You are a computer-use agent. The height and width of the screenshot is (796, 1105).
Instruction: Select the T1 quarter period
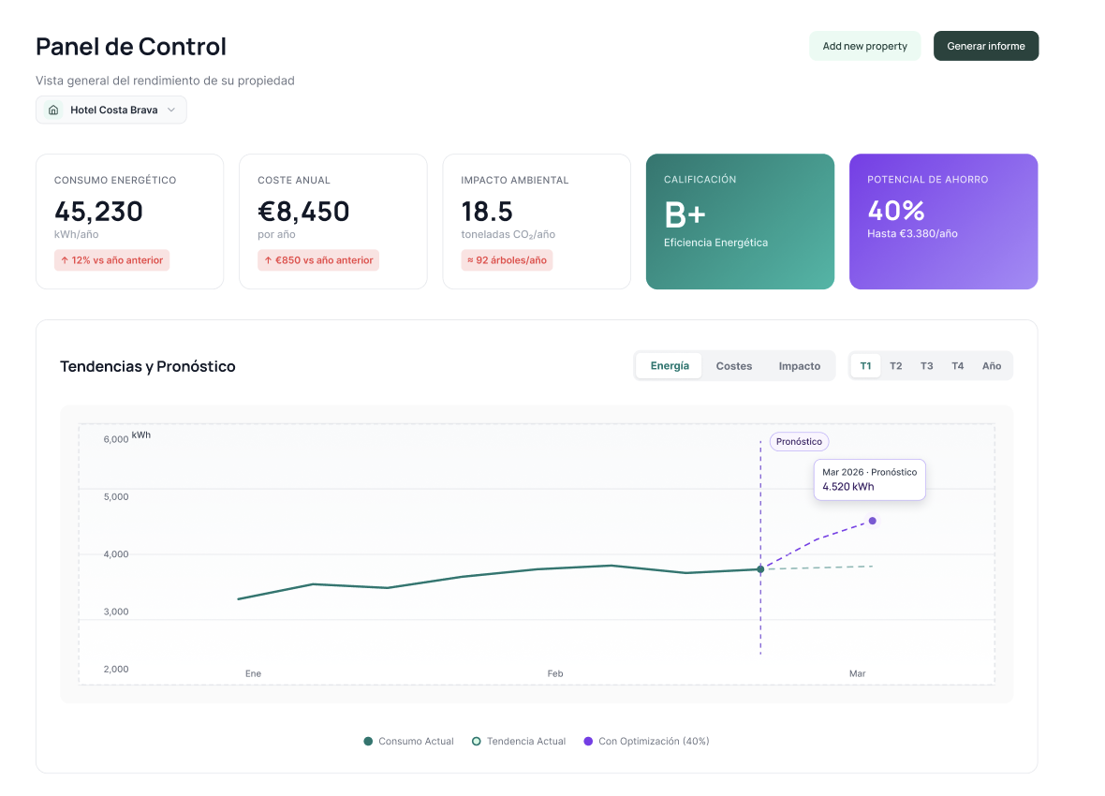pyautogui.click(x=865, y=366)
